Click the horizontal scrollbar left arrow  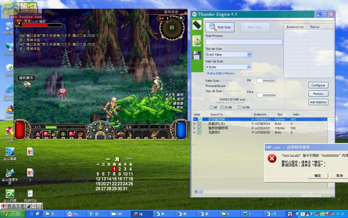point(196,192)
